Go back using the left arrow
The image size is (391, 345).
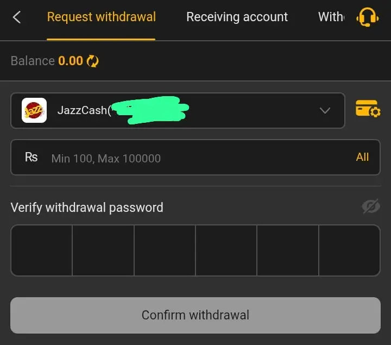point(17,17)
